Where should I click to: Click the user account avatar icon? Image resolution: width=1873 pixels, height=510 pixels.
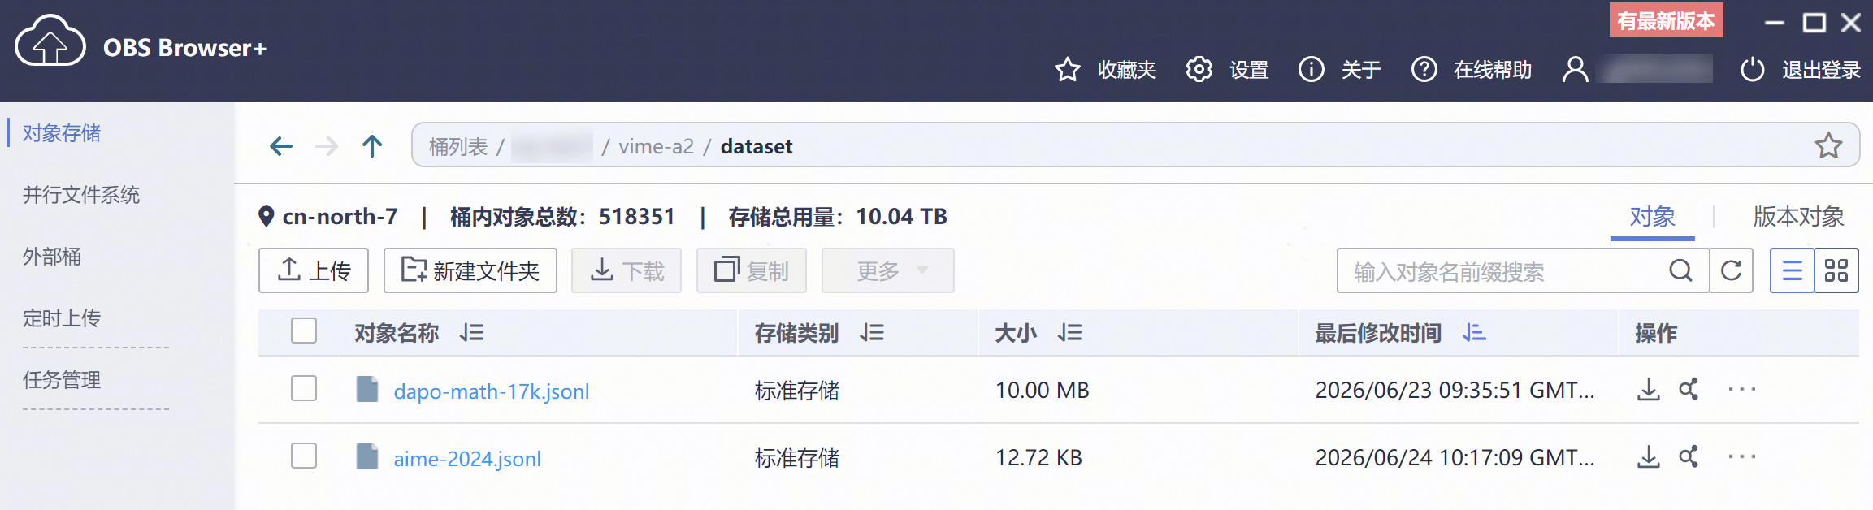pyautogui.click(x=1575, y=70)
